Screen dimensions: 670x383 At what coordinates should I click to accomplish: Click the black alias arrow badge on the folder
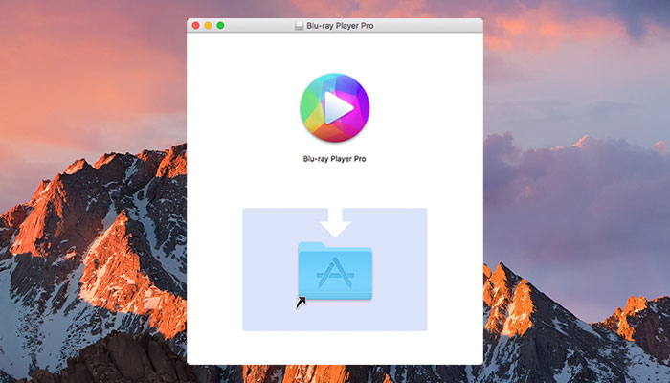click(302, 303)
